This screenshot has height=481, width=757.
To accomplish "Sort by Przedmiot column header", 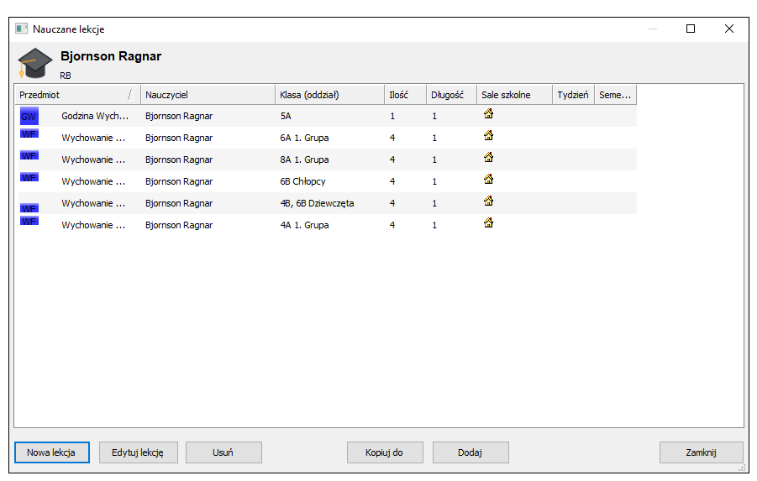I will [77, 95].
